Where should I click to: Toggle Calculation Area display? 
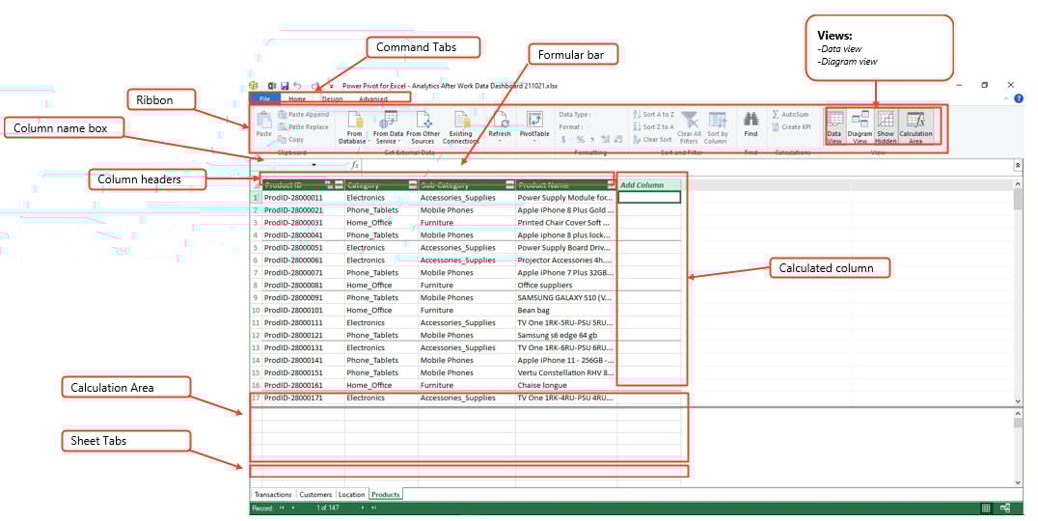pos(915,127)
